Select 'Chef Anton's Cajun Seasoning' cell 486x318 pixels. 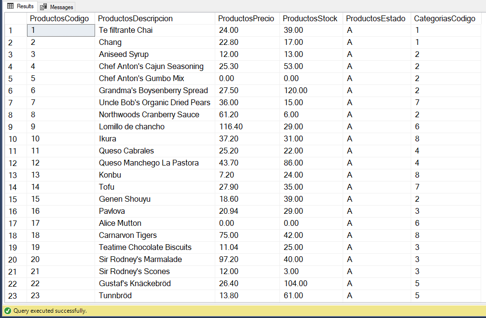(155, 67)
